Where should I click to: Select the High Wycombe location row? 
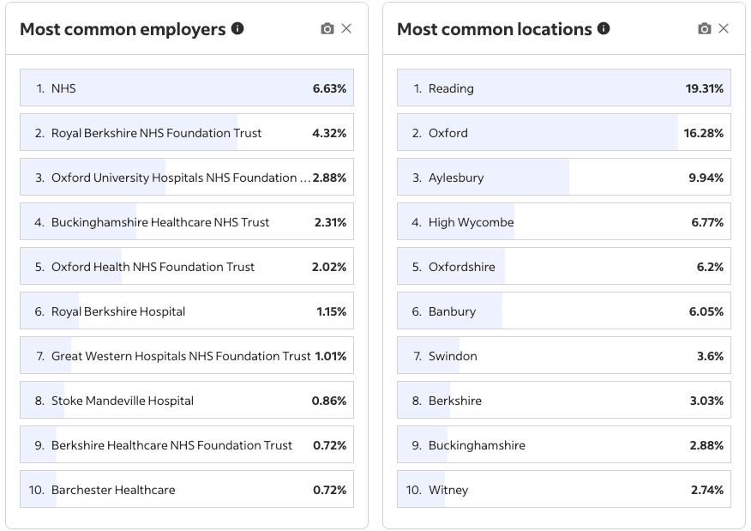[x=563, y=222]
